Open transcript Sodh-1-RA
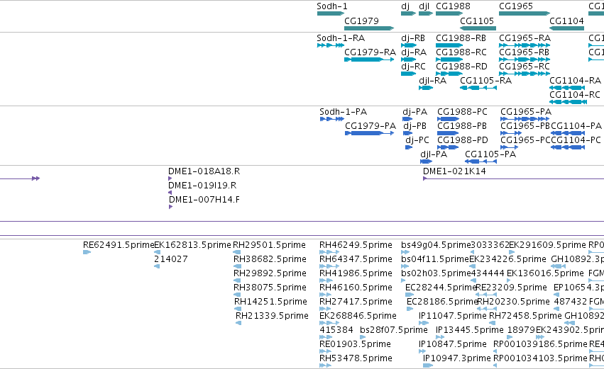The width and height of the screenshot is (604, 369). (x=331, y=45)
